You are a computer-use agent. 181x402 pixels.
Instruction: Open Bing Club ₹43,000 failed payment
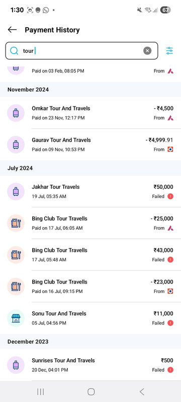click(90, 255)
